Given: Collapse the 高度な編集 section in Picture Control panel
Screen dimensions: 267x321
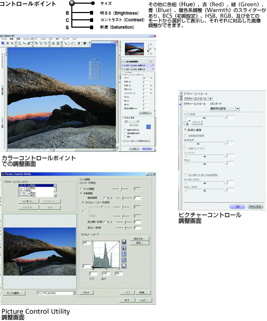Looking at the screenshot, I should pyautogui.click(x=185, y=130).
